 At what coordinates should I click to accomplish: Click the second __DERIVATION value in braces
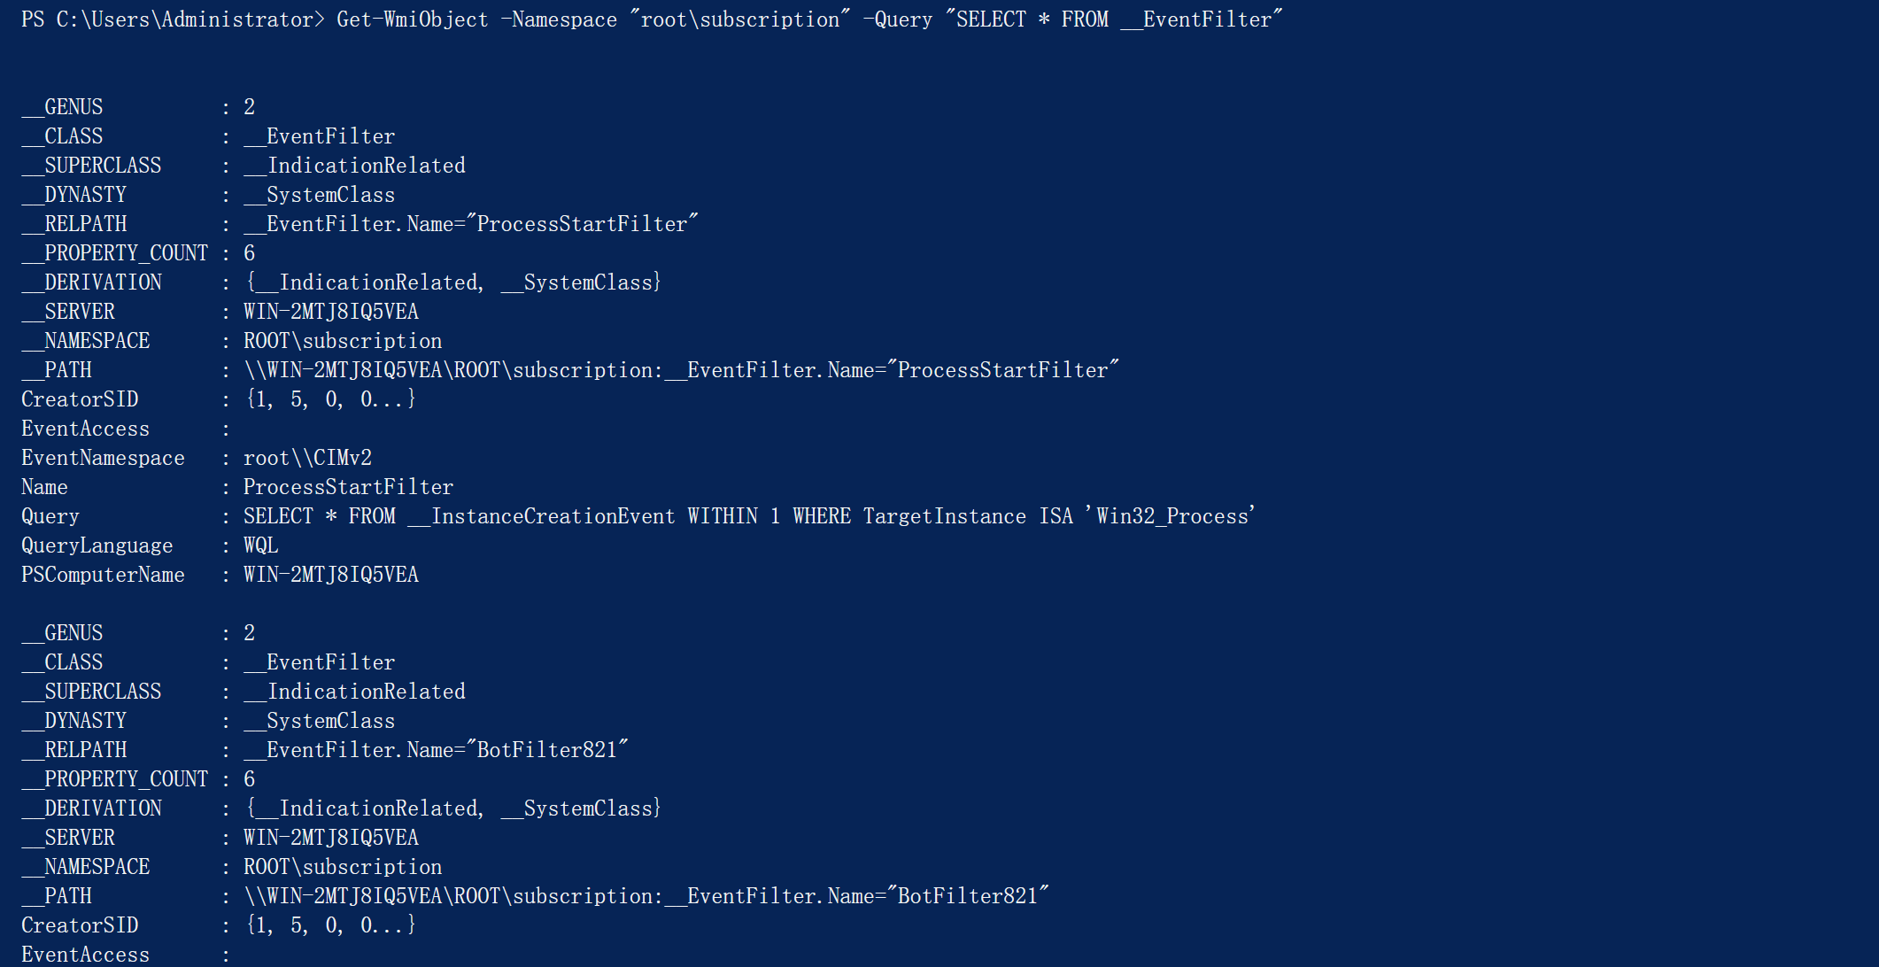coord(452,808)
